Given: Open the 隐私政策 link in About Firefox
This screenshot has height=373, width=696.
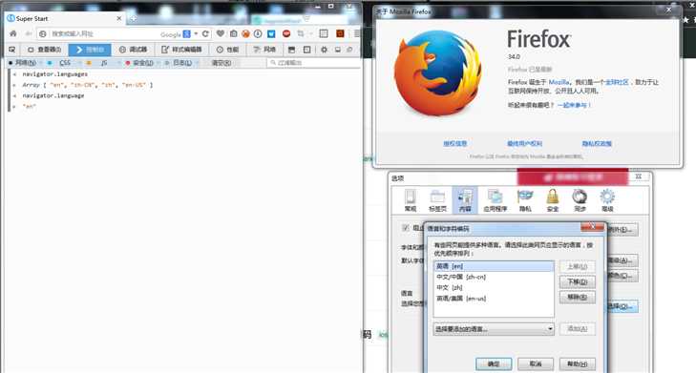Looking at the screenshot, I should coord(597,144).
